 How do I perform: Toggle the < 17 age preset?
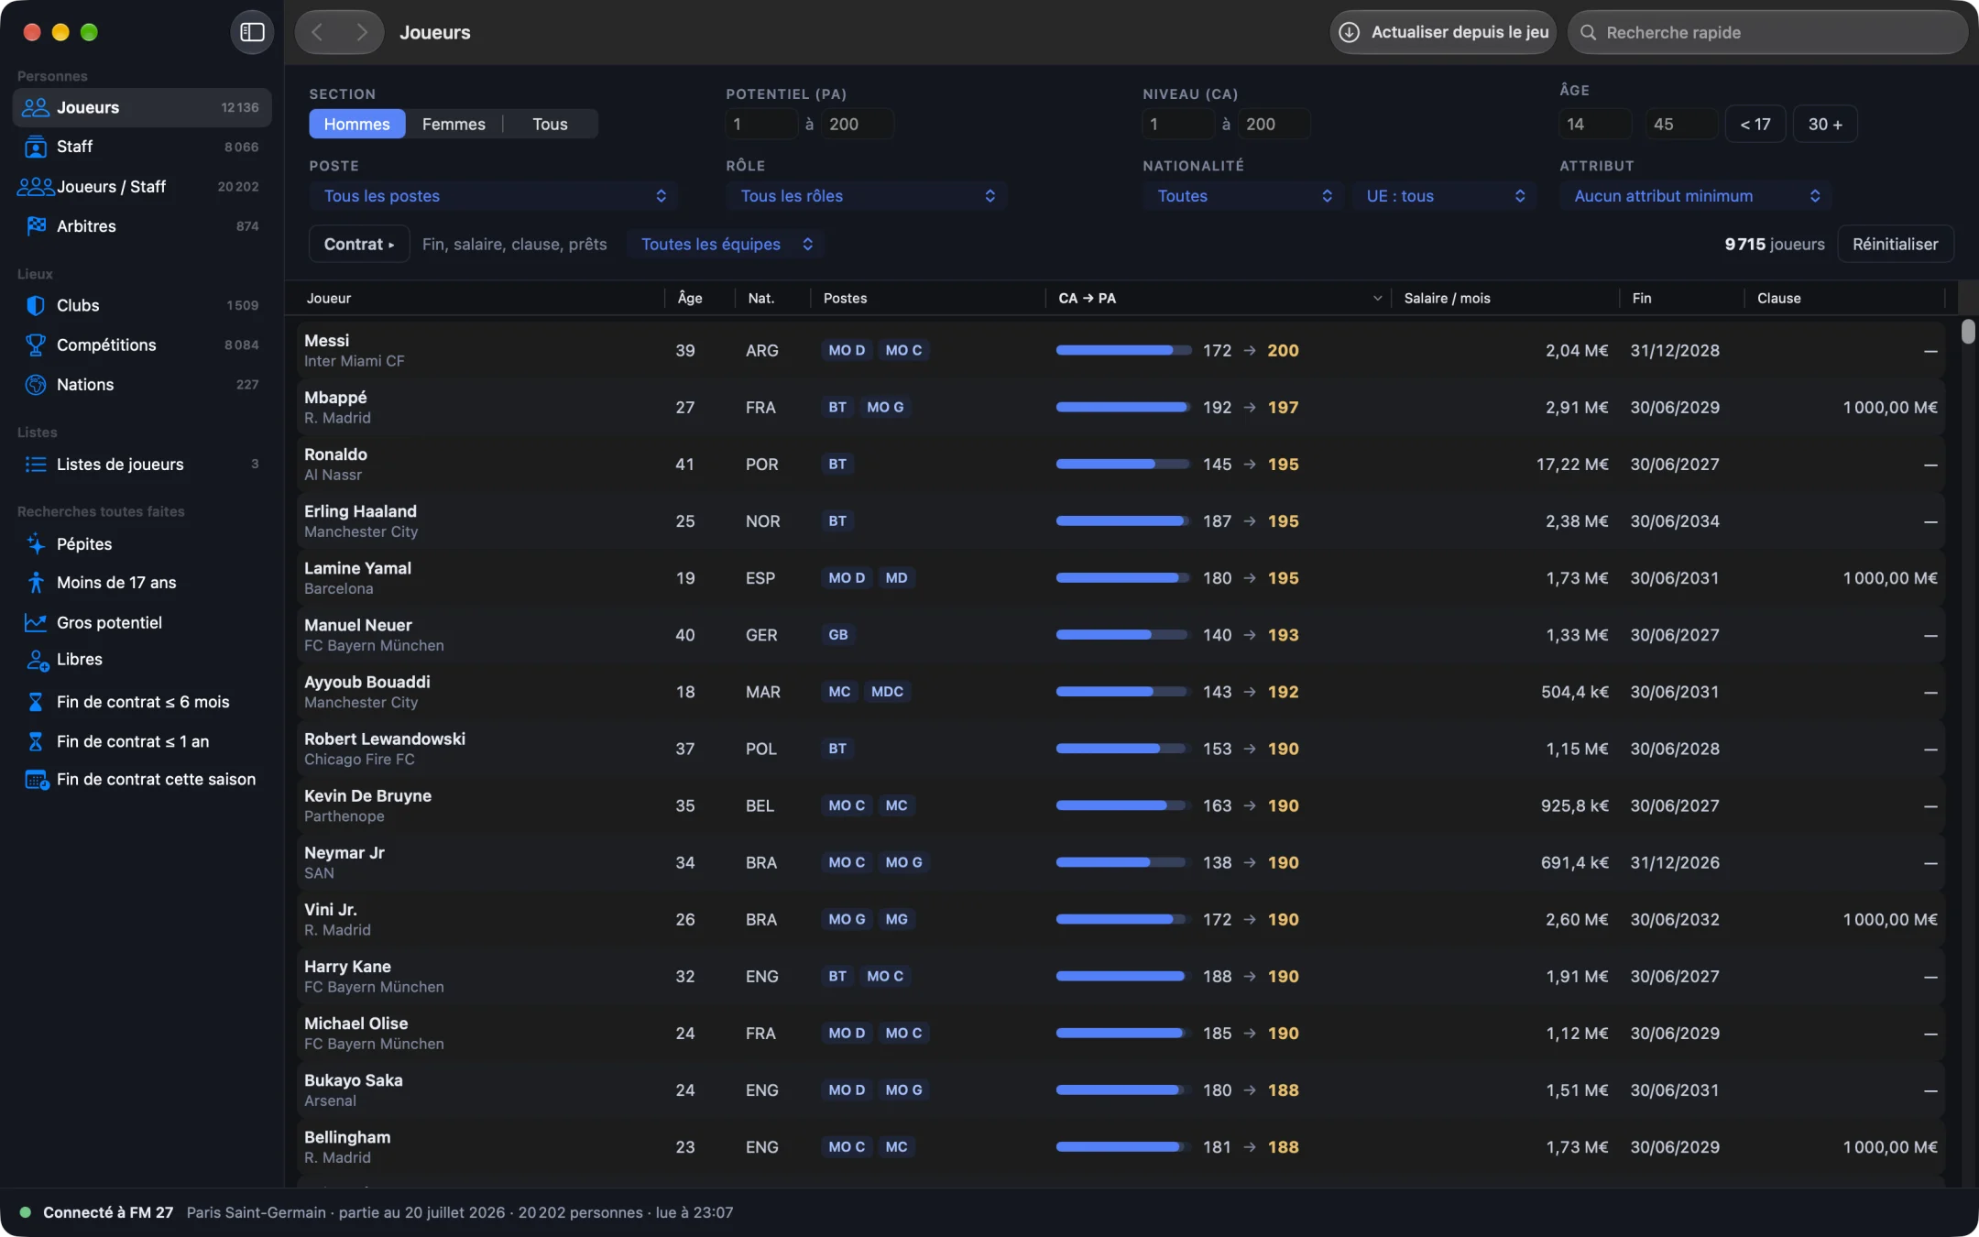tap(1755, 124)
